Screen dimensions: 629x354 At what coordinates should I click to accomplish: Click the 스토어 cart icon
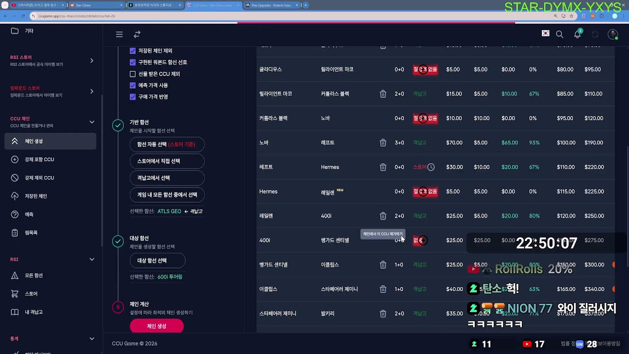[15, 294]
